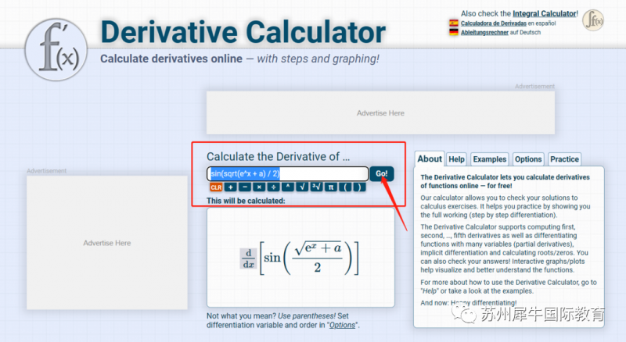This screenshot has width=626, height=342.
Task: Insert minus operator from keypad
Action: [245, 187]
